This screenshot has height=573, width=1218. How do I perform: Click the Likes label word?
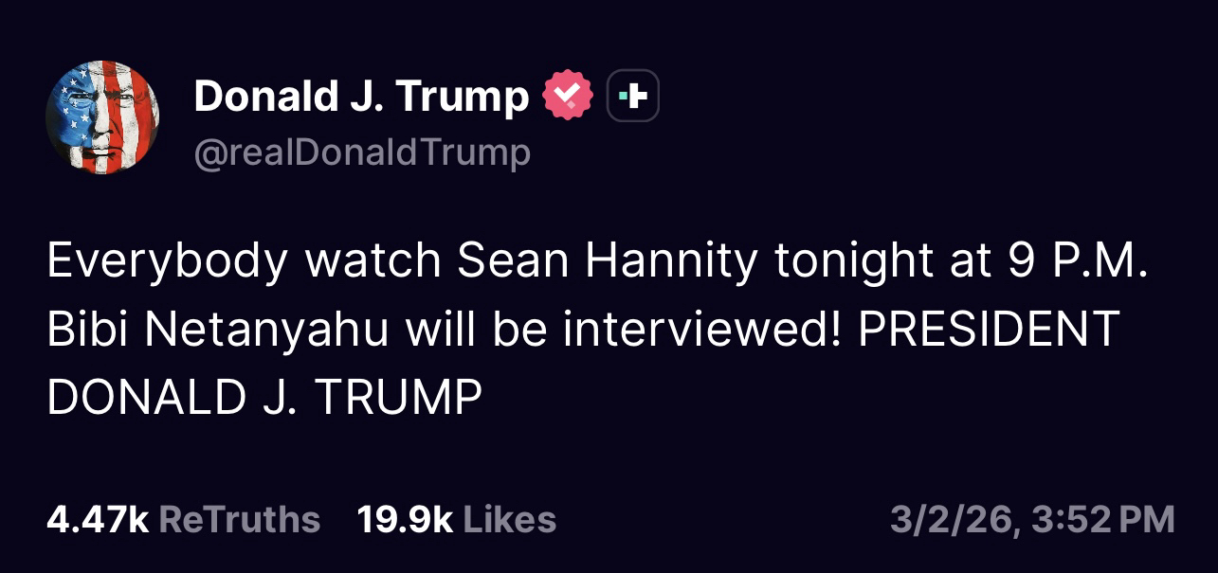tap(509, 519)
